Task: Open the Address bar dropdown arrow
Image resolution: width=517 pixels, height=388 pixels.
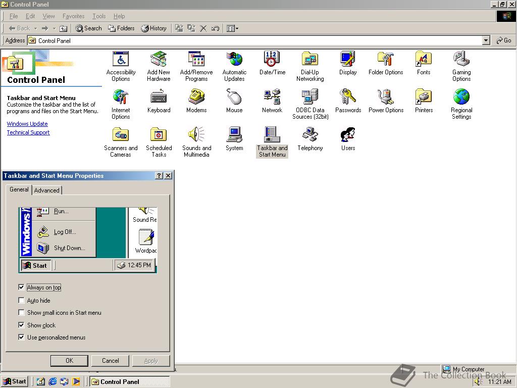Action: point(486,40)
